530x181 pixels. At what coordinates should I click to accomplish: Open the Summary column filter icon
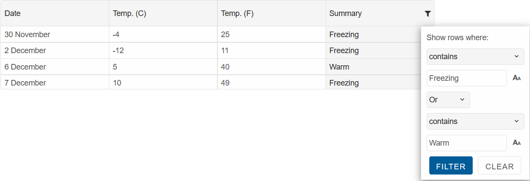point(428,14)
